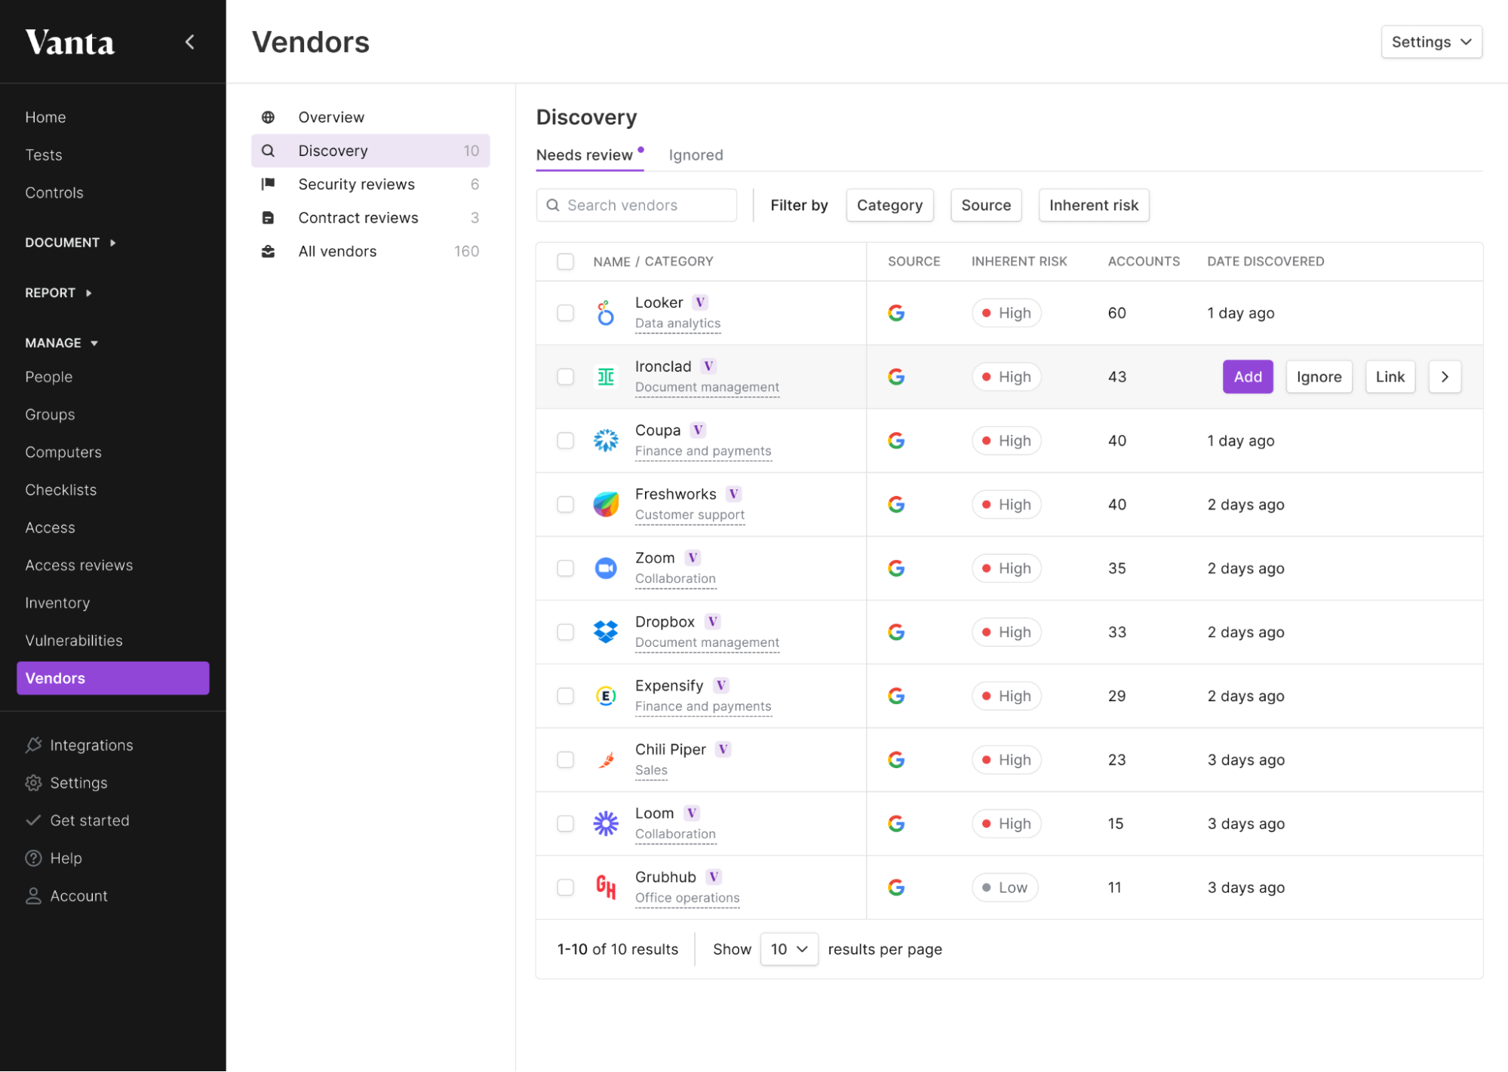The image size is (1508, 1072).
Task: Check the checkbox for Ironclad row
Action: click(565, 377)
